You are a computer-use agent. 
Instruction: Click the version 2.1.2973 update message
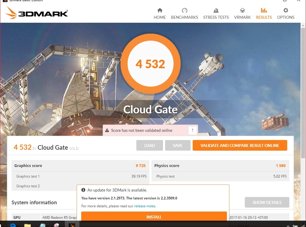(129, 198)
